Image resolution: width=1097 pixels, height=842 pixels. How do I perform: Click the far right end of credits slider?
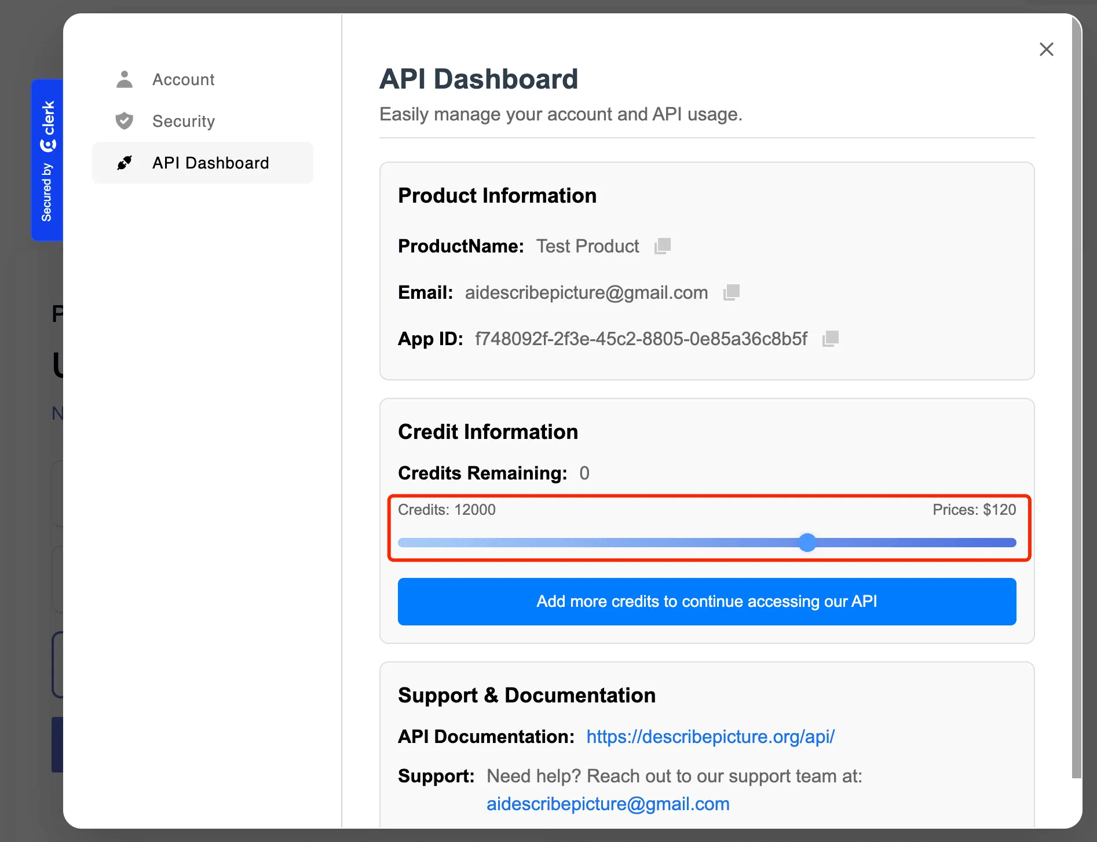[1012, 543]
